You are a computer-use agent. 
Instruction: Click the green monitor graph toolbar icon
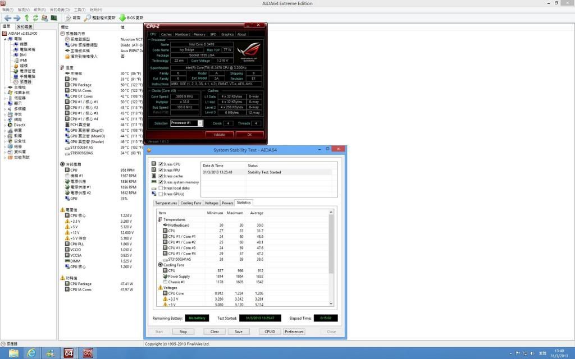tap(54, 17)
